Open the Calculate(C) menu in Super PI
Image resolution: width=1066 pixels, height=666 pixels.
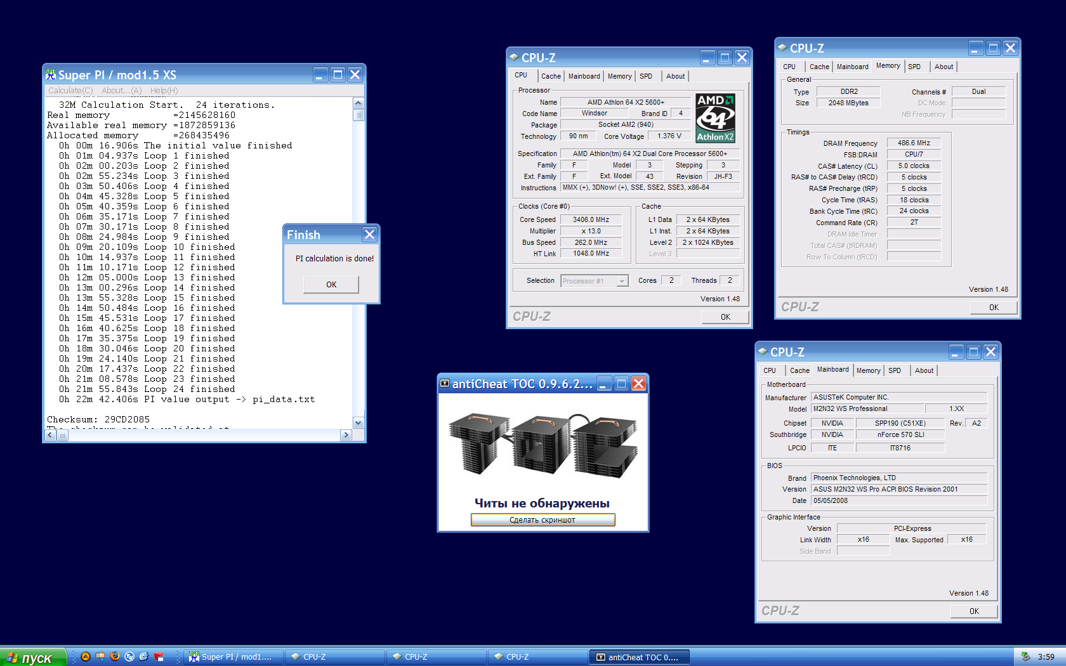pos(70,91)
